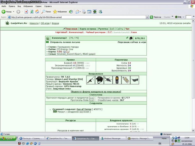
Task: Click the Land Warrior helmet item icon
Action: click(99, 80)
